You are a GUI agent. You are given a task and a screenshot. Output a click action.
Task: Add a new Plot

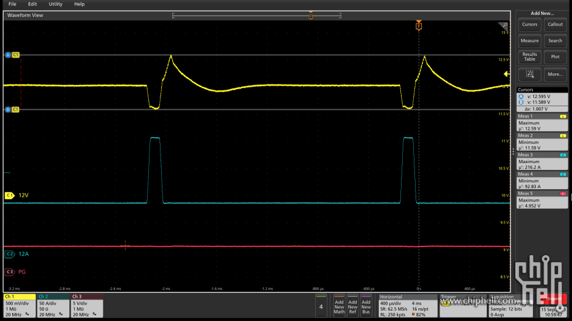(555, 57)
